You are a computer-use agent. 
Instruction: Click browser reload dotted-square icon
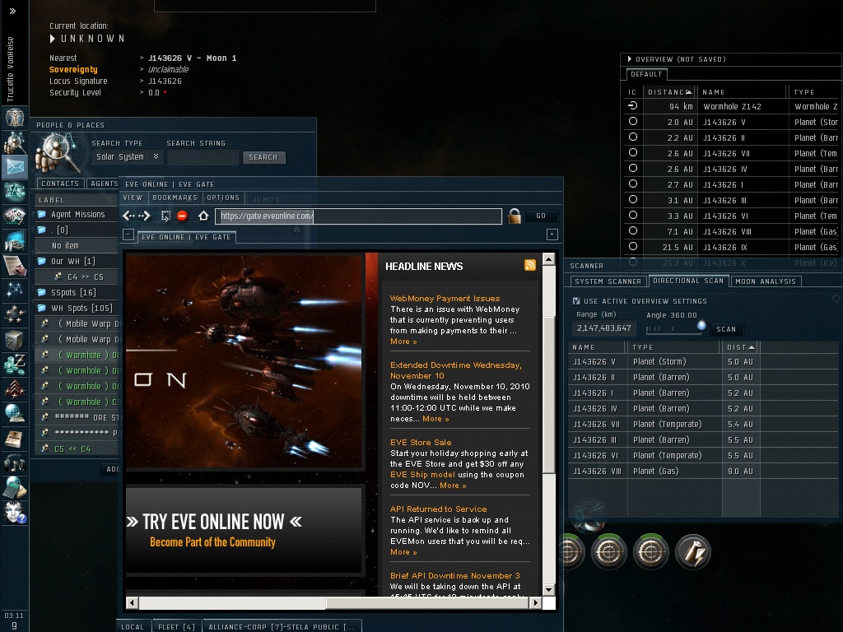pyautogui.click(x=165, y=216)
